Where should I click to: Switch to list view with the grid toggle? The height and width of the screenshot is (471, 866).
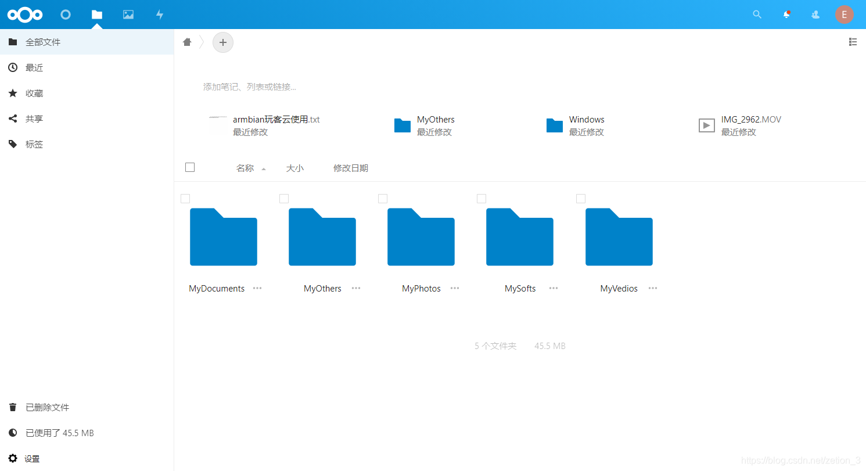pos(852,41)
